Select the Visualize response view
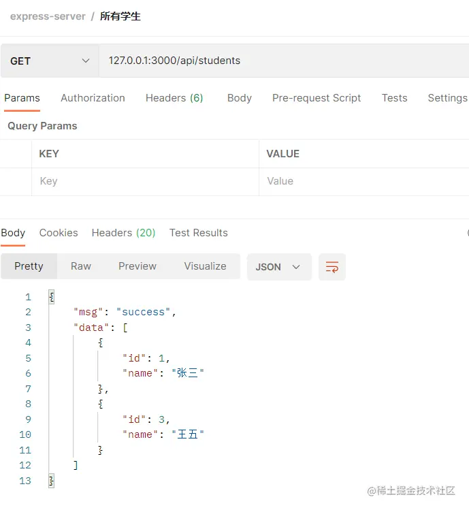 [x=205, y=266]
